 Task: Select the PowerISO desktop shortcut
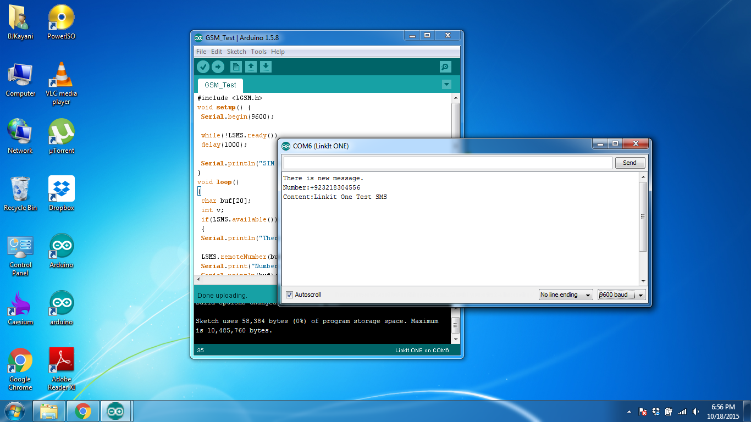(x=61, y=23)
